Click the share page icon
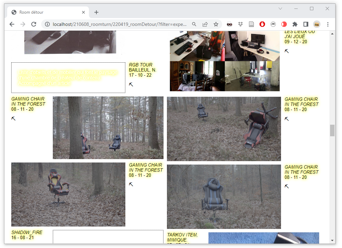The width and height of the screenshot is (342, 248). click(205, 24)
